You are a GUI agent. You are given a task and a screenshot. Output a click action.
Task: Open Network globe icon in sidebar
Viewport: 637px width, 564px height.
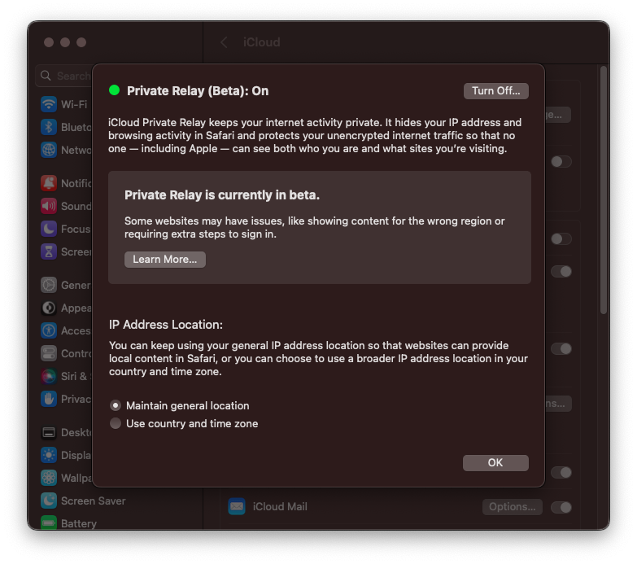[x=49, y=150]
